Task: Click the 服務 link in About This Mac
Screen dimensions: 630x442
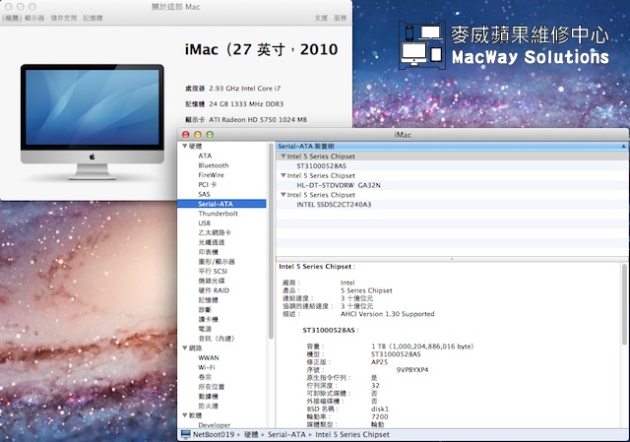Action: (340, 18)
